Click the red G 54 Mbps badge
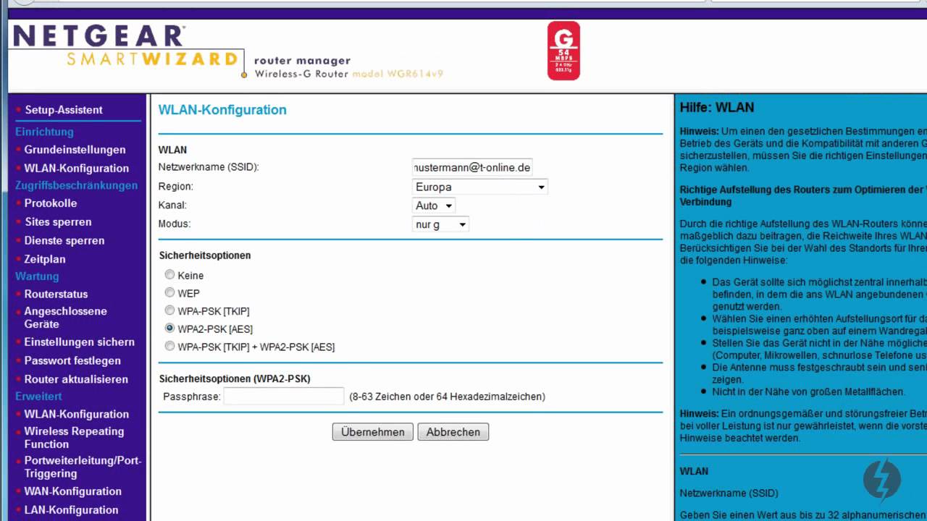Image resolution: width=927 pixels, height=521 pixels. coord(563,51)
